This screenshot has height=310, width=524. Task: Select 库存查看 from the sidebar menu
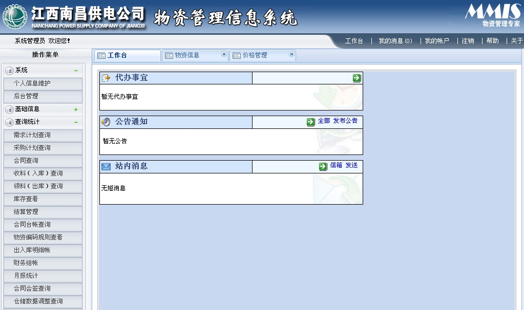(x=26, y=199)
